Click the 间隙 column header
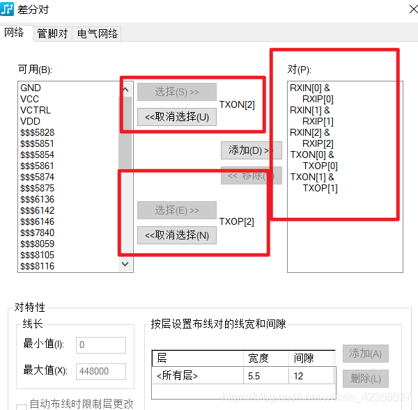 tap(311, 358)
